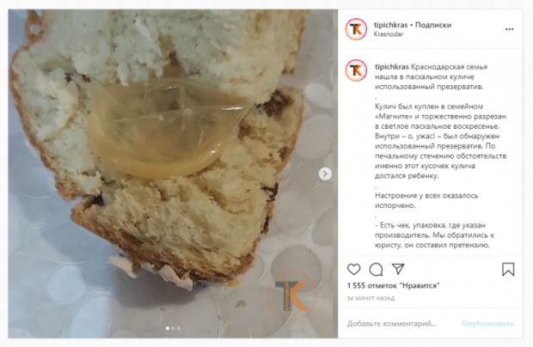Click the Подписки following button
Viewport: 533px width, 347px height.
click(x=433, y=25)
